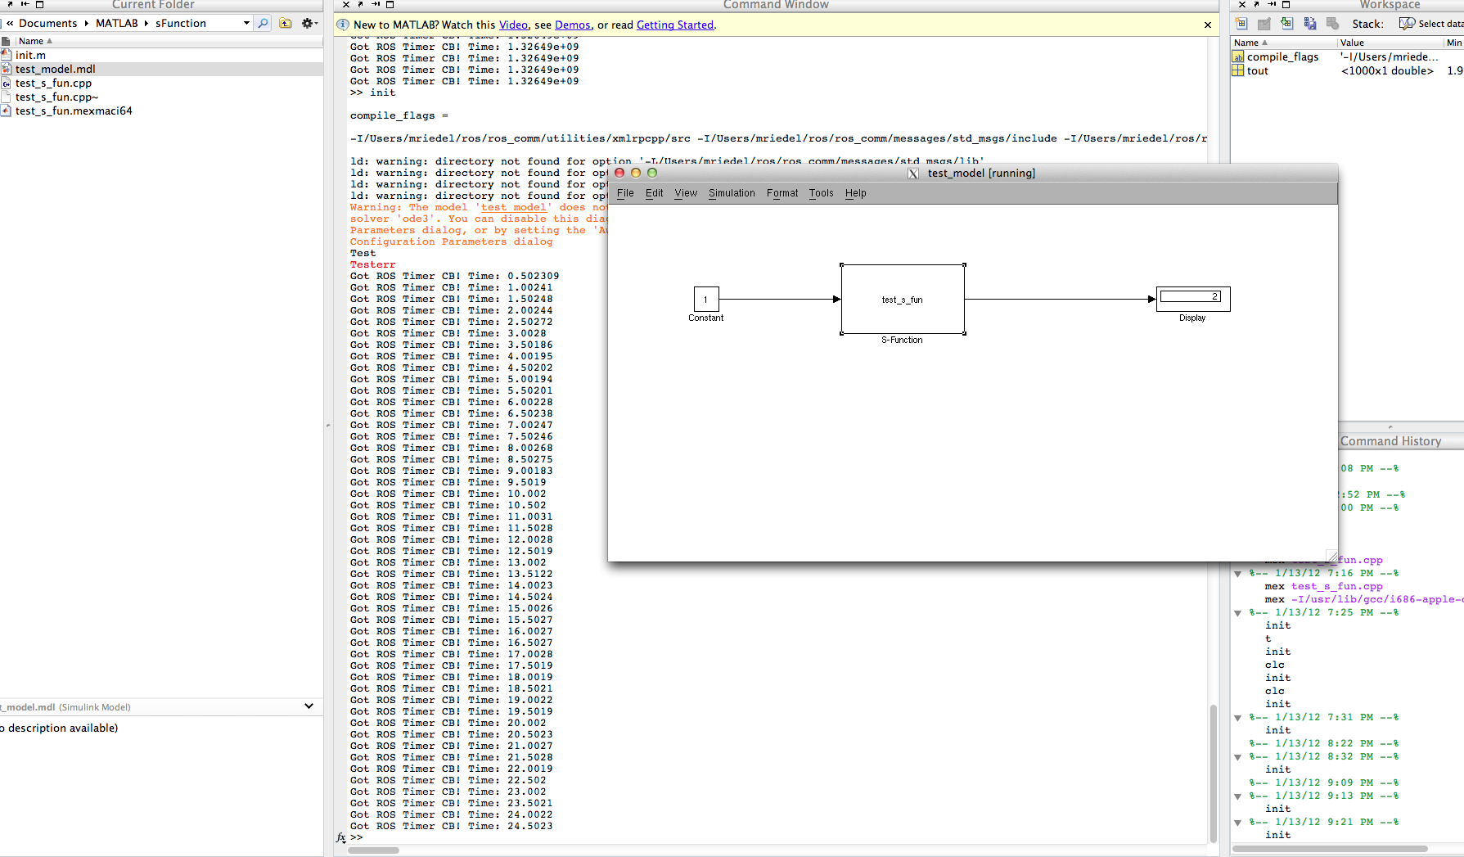
Task: Select the test_s_fun S-Function block
Action: (x=903, y=300)
